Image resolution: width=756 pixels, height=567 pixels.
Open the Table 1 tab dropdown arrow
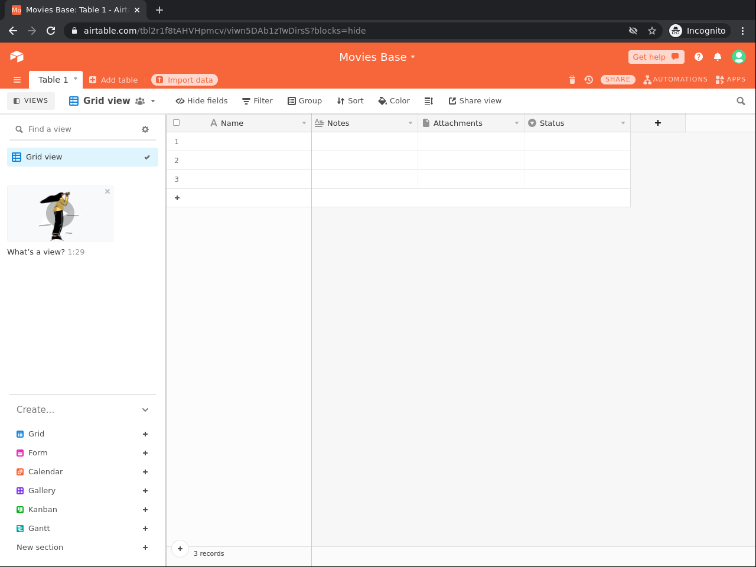[76, 79]
